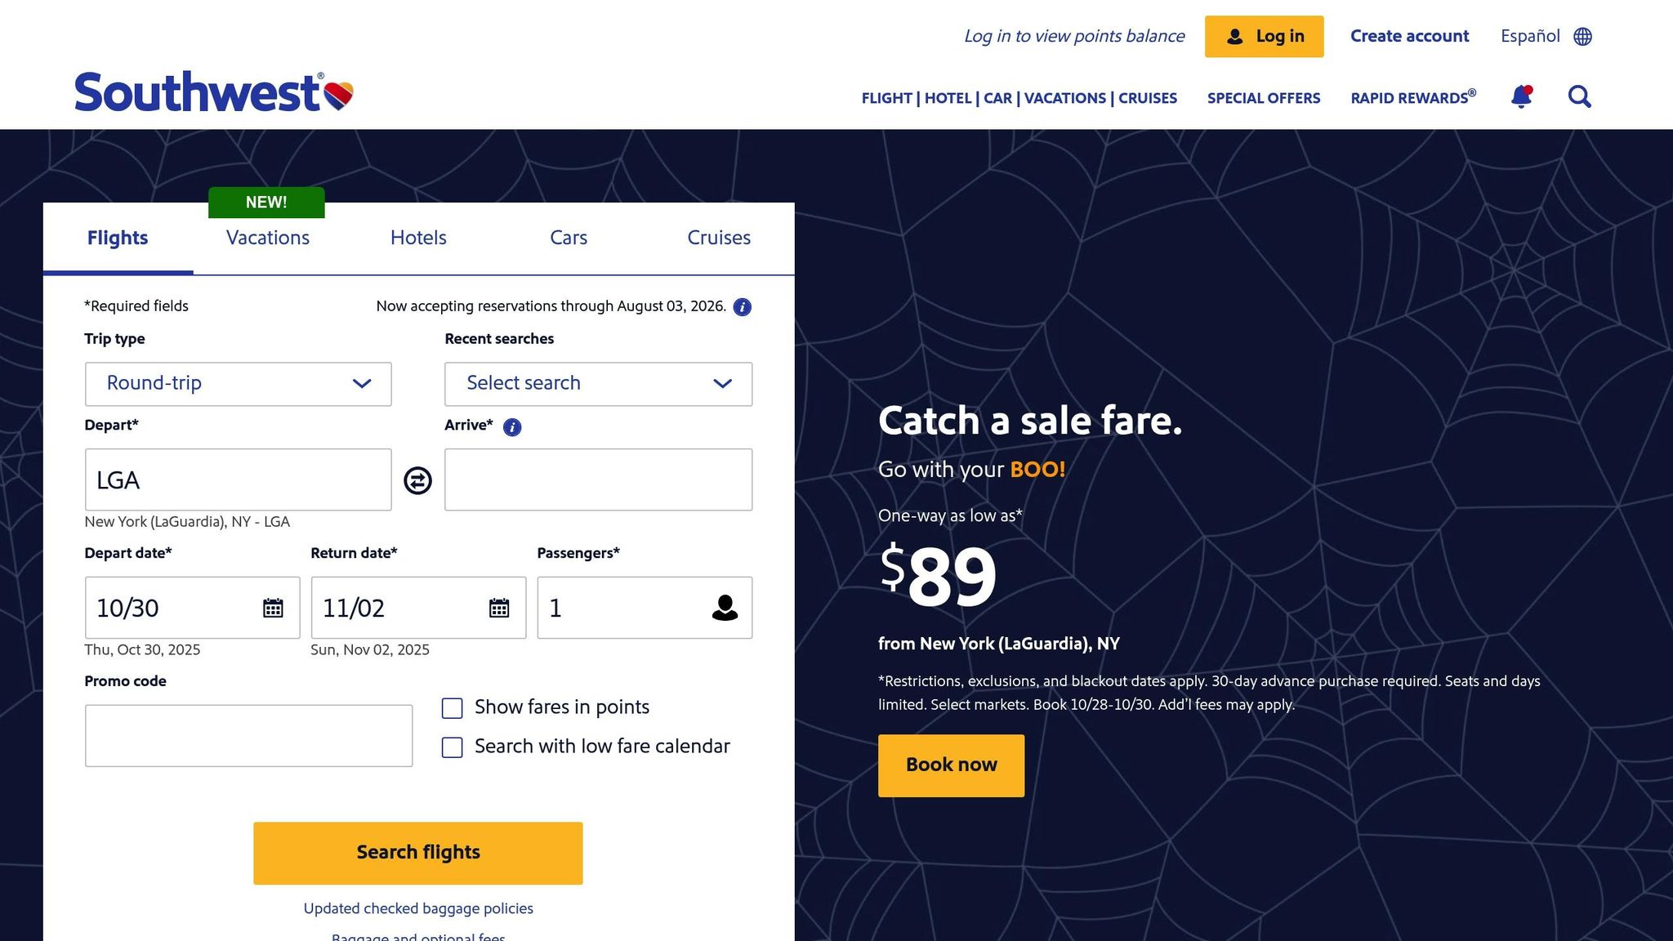Show reservation date info tooltip
The height and width of the screenshot is (941, 1673).
point(742,307)
